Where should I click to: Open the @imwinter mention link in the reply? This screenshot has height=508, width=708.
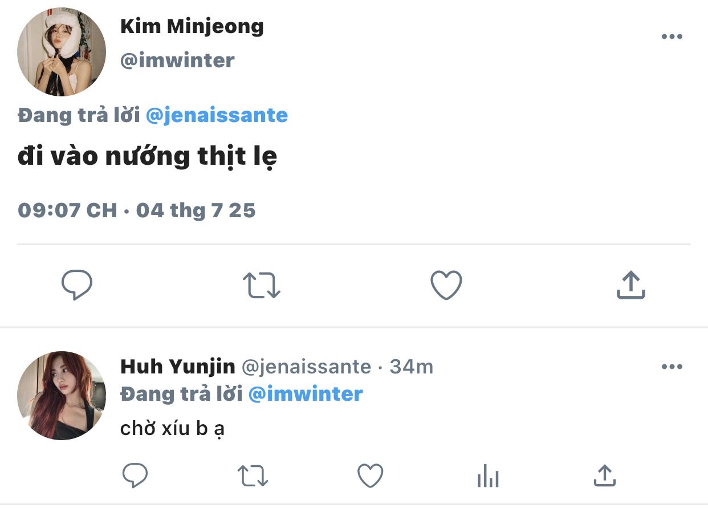[306, 394]
